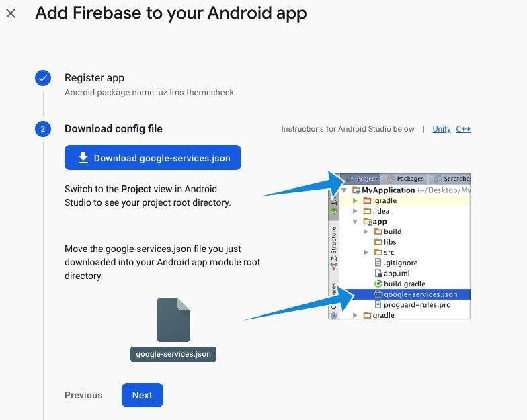This screenshot has width=527, height=420.
Task: Click the libs folder icon in the tree
Action: (x=377, y=242)
